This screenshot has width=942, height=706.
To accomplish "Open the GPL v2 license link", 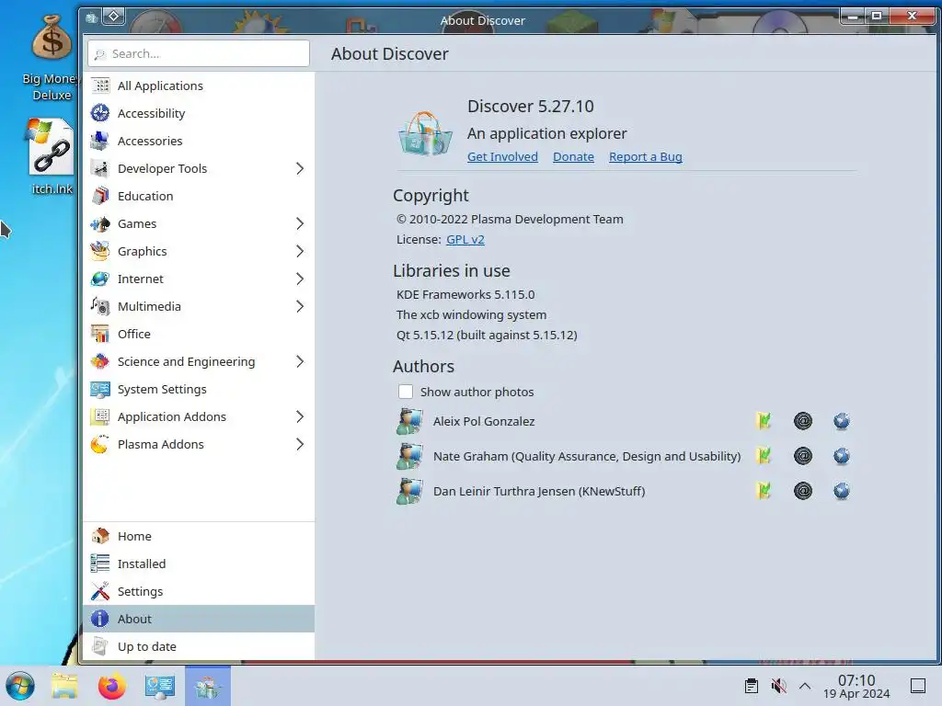I will [x=465, y=240].
